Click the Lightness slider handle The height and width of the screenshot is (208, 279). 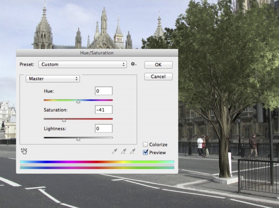(x=78, y=139)
